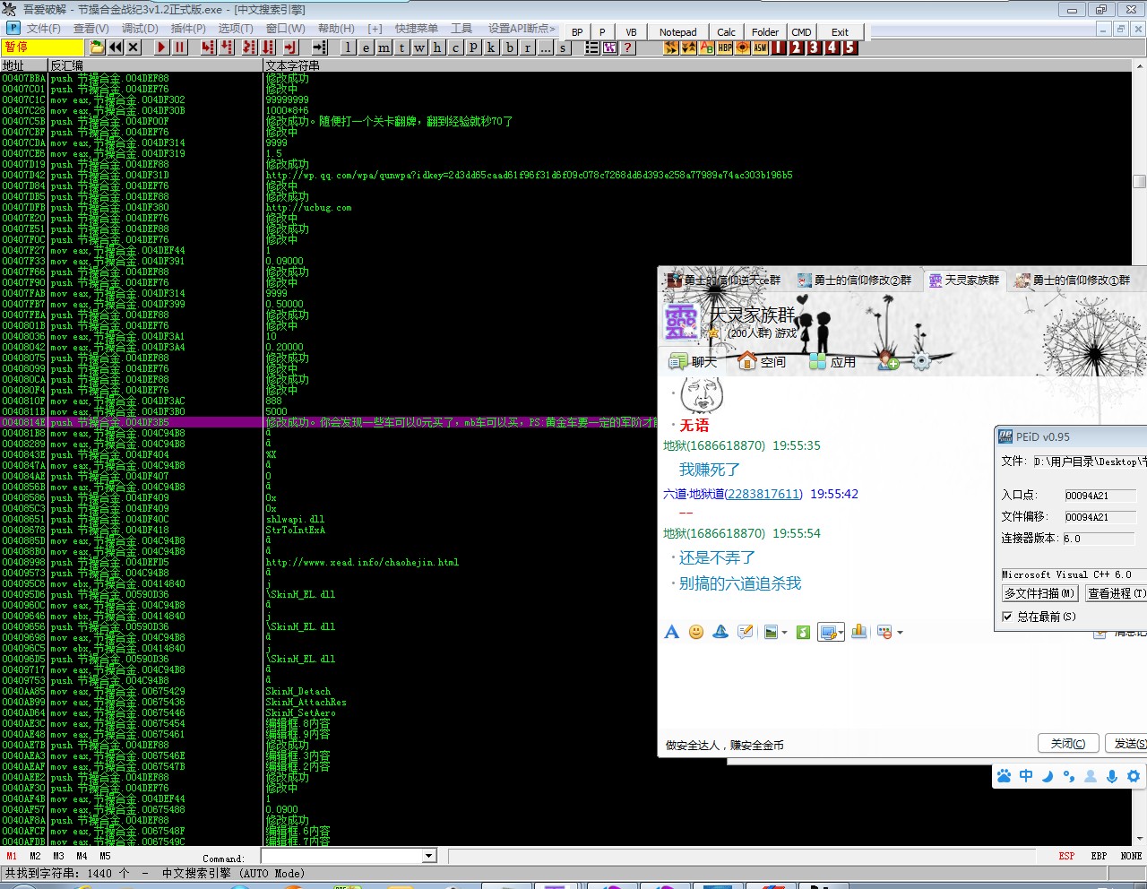Open the handles window via 'h' button
The height and width of the screenshot is (889, 1147).
(x=438, y=47)
